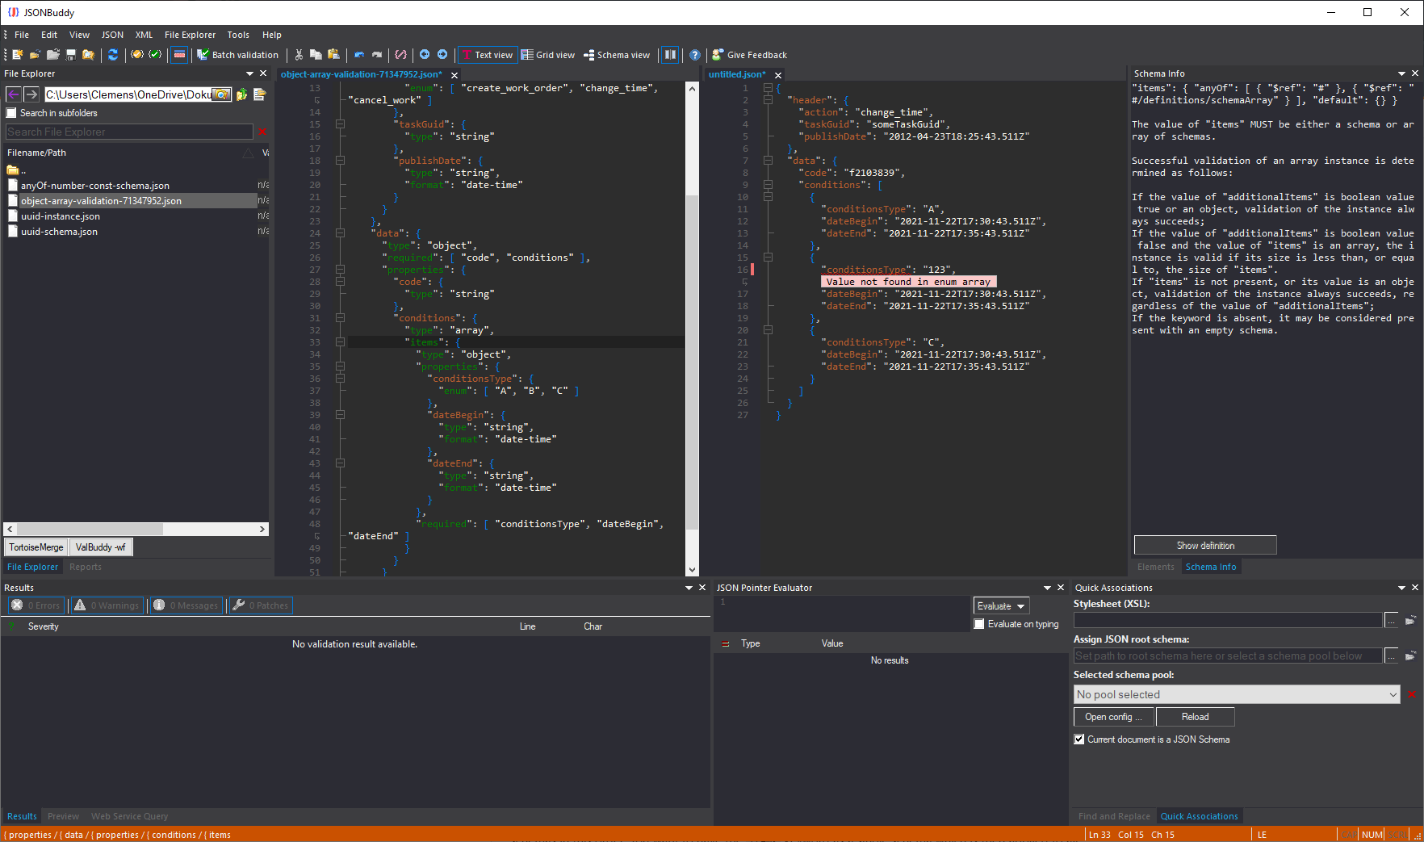Click the paste toolbar icon
The height and width of the screenshot is (842, 1424).
point(333,55)
